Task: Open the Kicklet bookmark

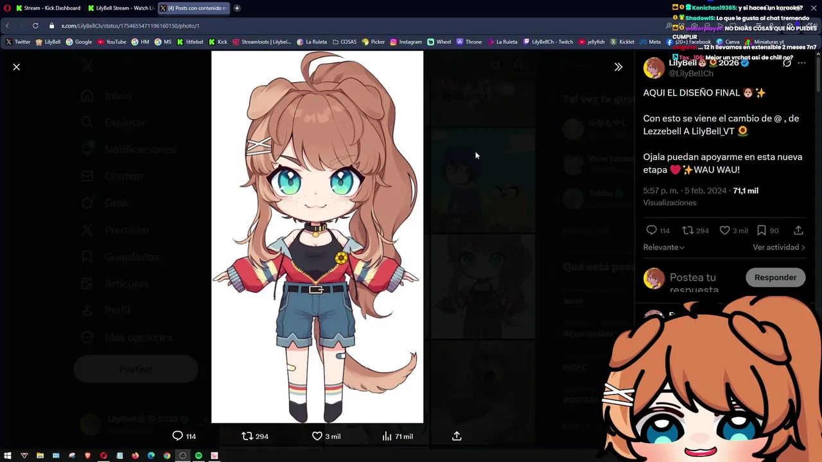Action: 622,42
